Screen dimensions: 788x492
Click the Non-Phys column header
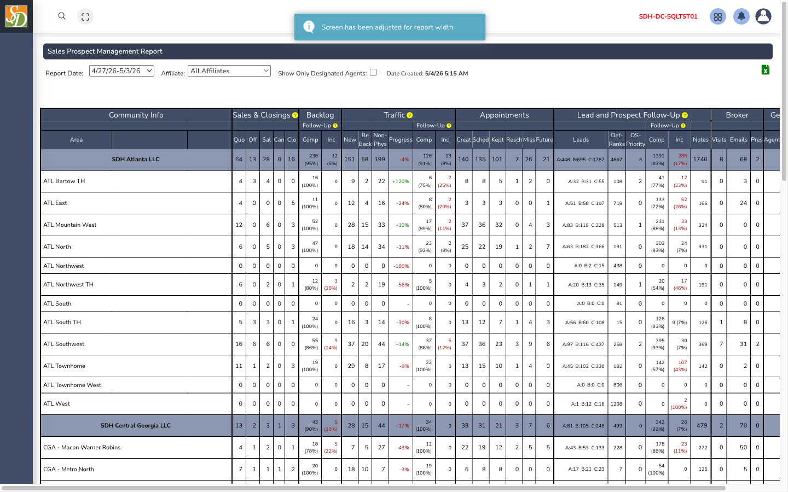[x=380, y=140]
